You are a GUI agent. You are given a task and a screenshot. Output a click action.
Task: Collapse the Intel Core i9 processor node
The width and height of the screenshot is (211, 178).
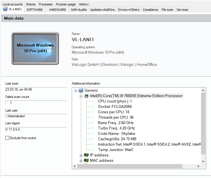[81, 96]
